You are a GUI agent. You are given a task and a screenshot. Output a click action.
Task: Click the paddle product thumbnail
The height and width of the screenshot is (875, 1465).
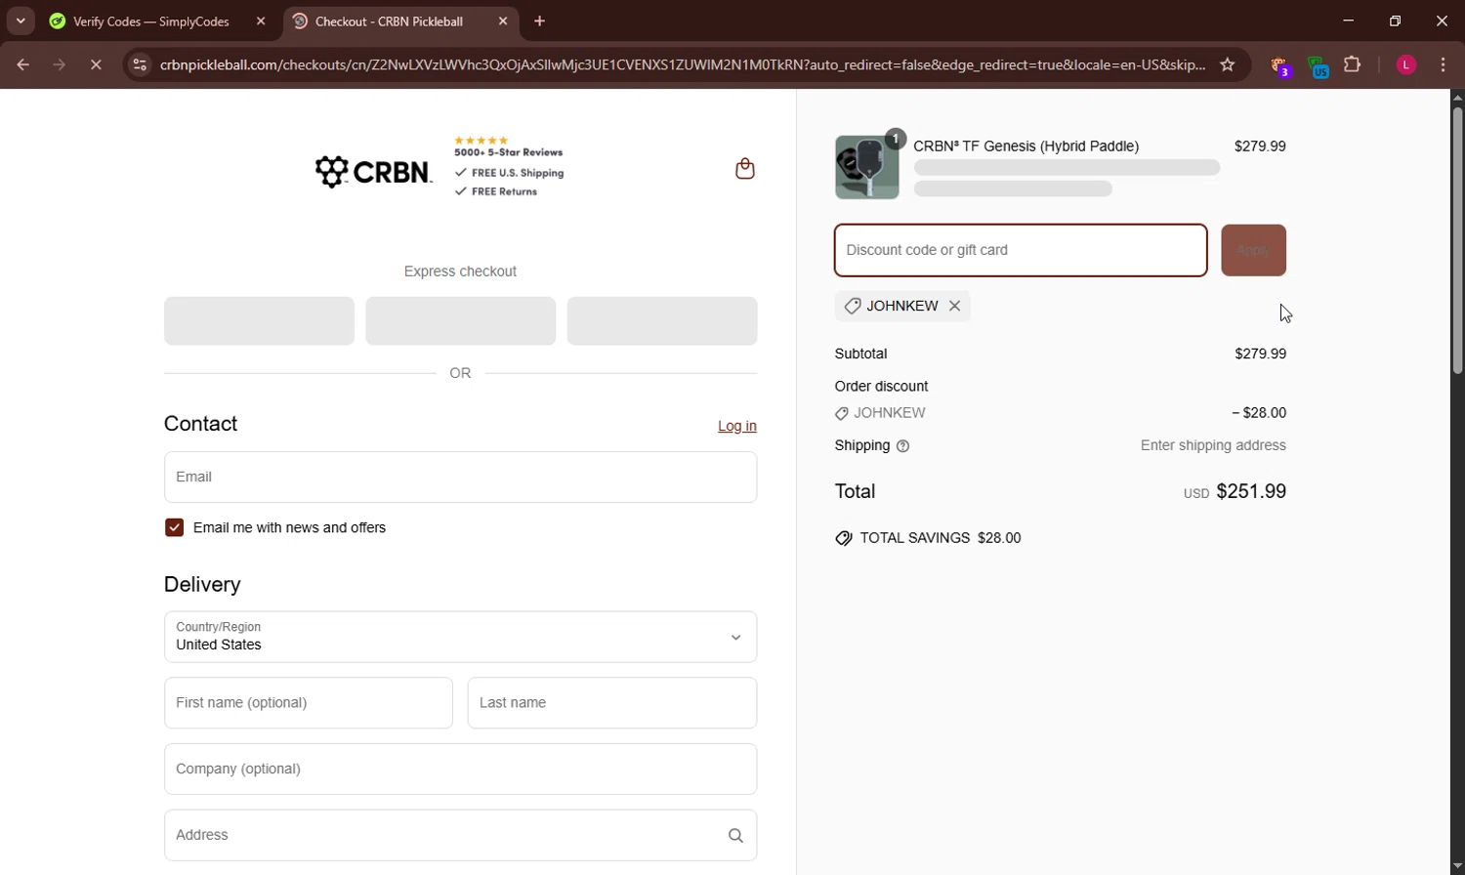(x=866, y=168)
